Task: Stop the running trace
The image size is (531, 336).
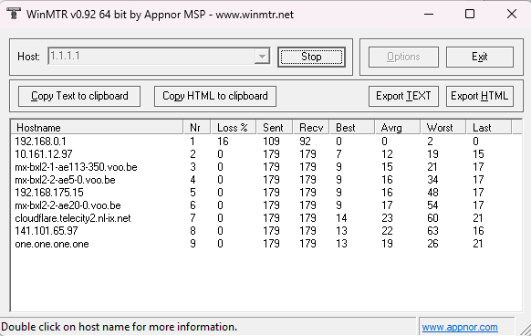Action: [x=311, y=57]
